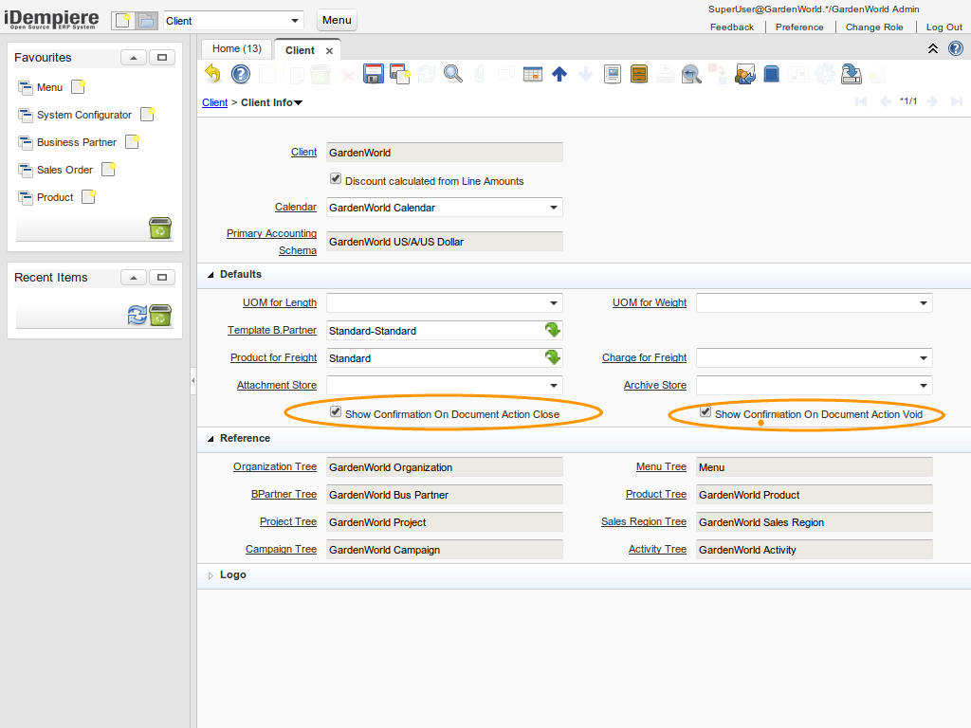Image resolution: width=971 pixels, height=728 pixels.
Task: Toggle grid view in the toolbar
Action: (533, 74)
